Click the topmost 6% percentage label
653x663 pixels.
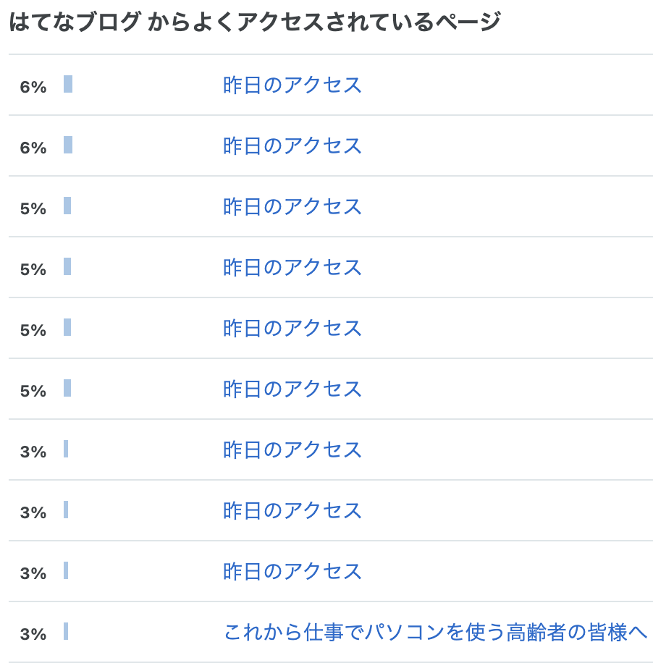[33, 87]
